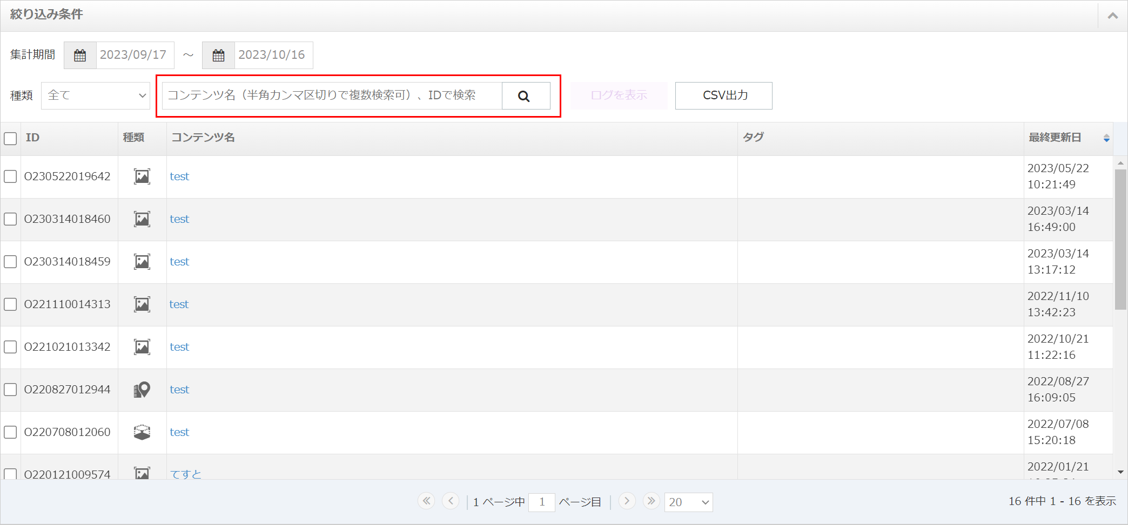1128x525 pixels.
Task: Check the row O230314018459
Action: click(x=10, y=262)
